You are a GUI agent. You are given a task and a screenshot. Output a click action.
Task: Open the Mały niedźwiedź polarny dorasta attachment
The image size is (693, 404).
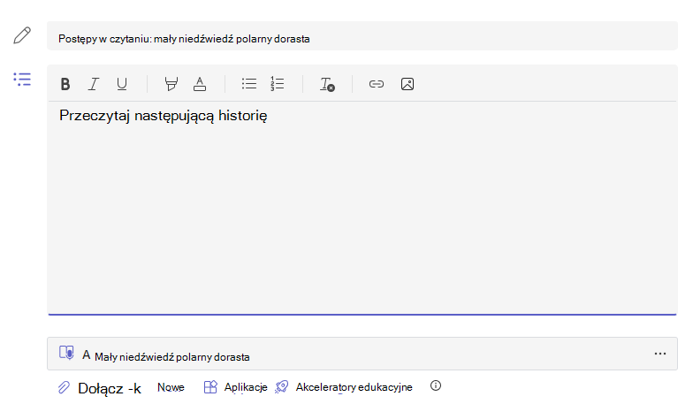[x=362, y=354]
